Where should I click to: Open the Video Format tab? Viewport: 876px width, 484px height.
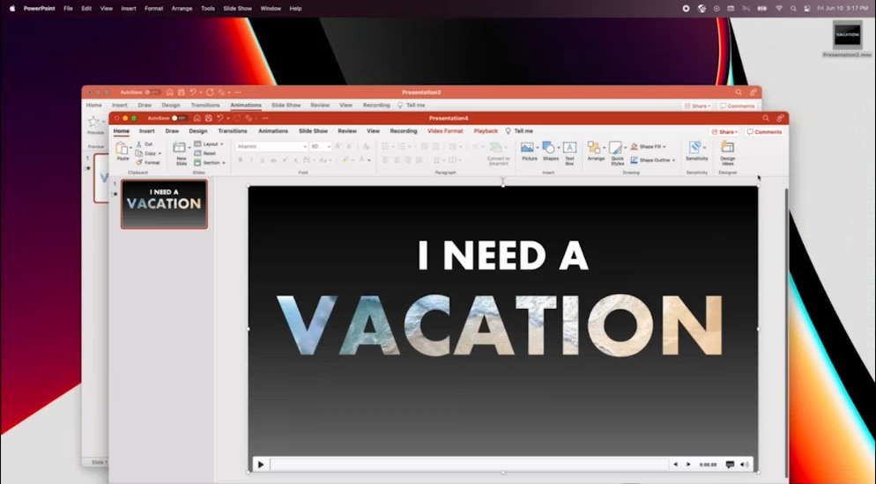(x=445, y=131)
